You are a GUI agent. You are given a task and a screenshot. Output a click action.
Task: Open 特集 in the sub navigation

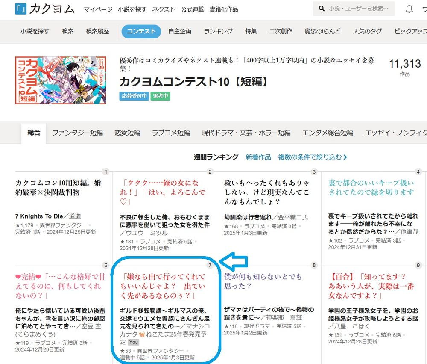pos(251,31)
